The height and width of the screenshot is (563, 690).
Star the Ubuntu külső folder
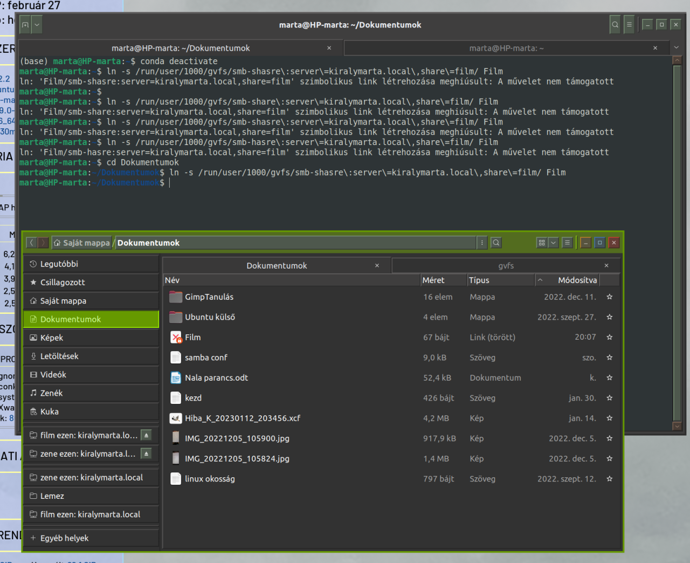pyautogui.click(x=610, y=317)
